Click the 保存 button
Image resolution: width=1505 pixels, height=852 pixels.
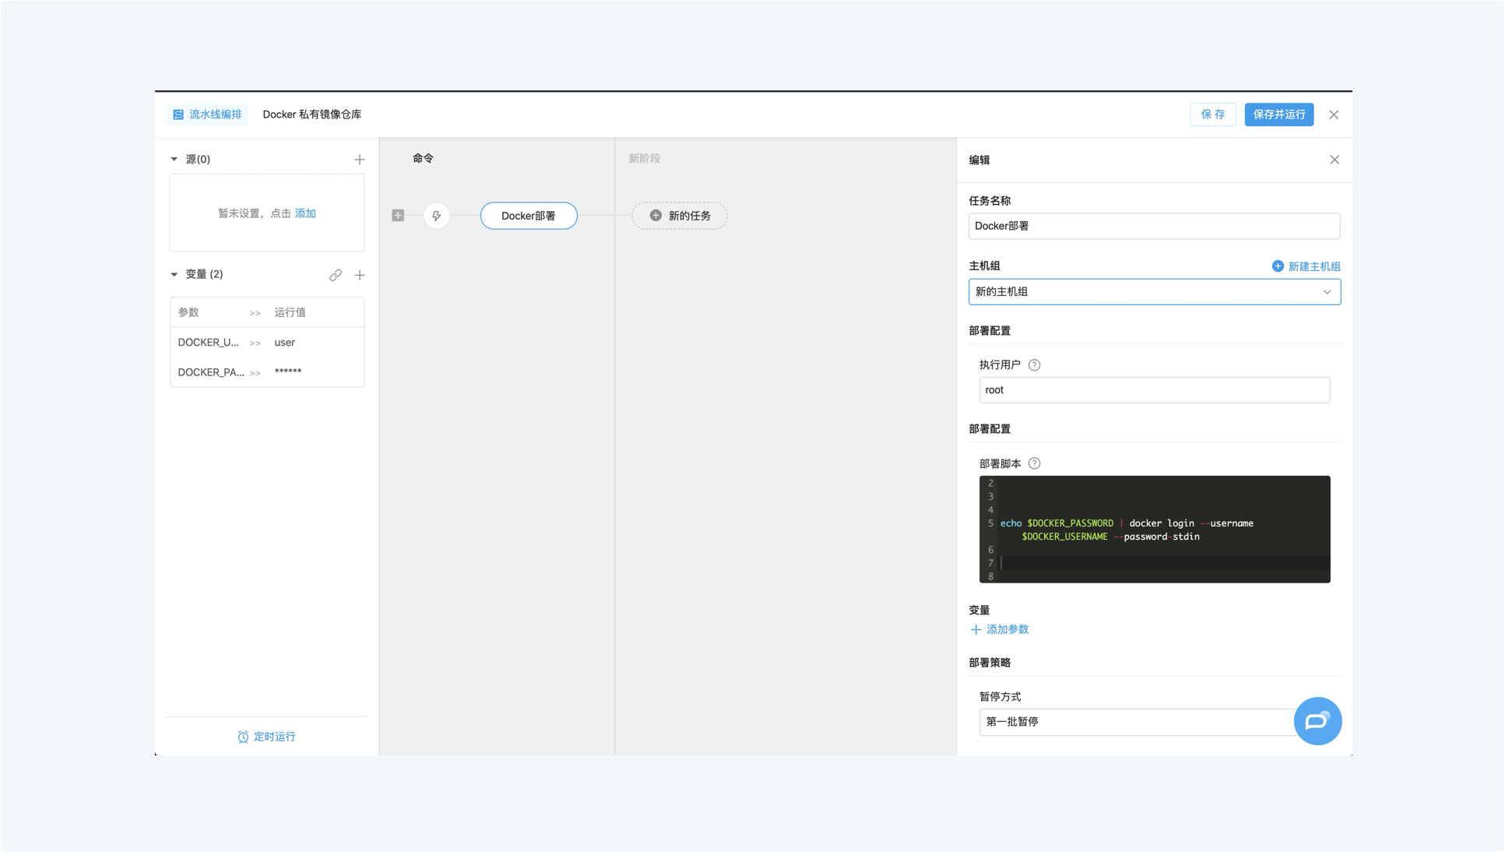point(1212,114)
